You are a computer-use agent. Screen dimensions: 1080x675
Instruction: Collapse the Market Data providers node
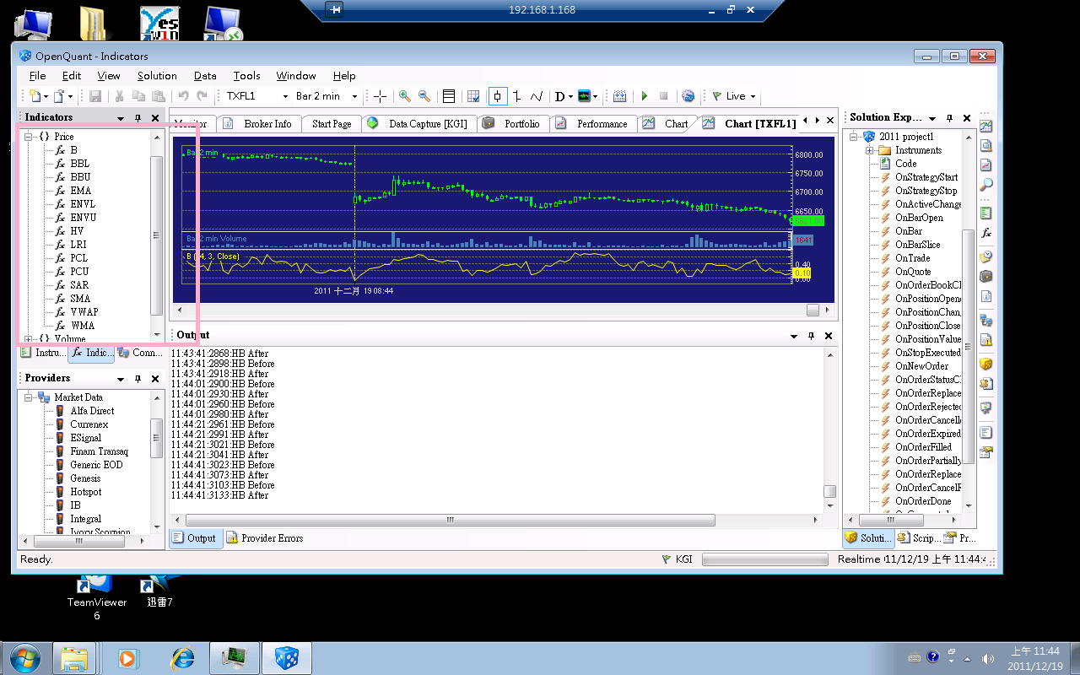pos(29,397)
